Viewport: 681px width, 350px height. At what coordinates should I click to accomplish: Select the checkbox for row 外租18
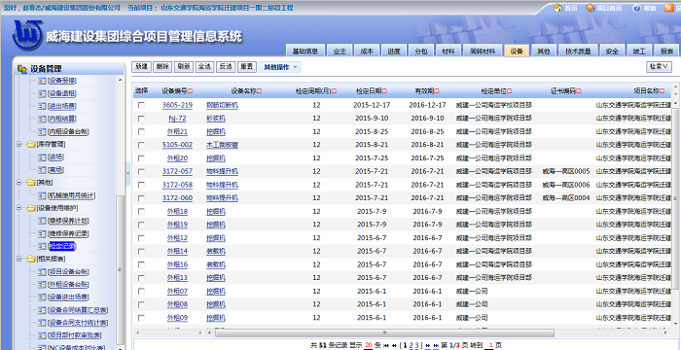[141, 212]
